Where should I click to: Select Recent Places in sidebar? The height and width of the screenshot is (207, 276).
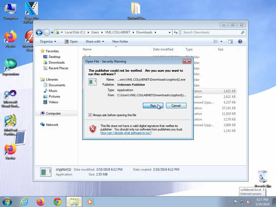(58, 68)
